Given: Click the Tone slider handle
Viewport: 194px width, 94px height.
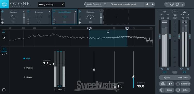Looking at the screenshot, I should [94, 69].
